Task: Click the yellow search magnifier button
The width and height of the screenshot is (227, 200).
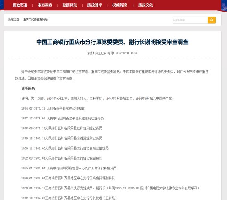Action: (212, 20)
